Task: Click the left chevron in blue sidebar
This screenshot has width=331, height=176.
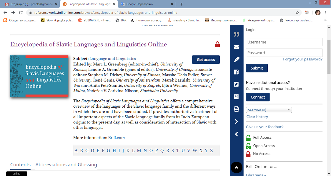Action: point(237,134)
